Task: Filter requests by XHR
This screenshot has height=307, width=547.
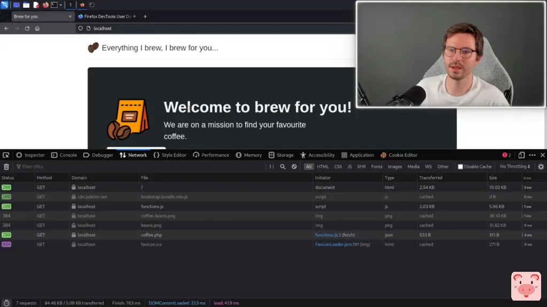Action: 362,167
